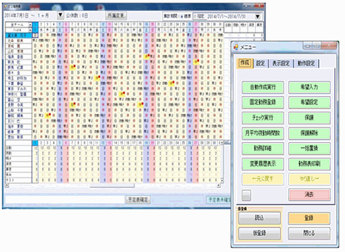345x252 pixels.
Task: Open 勤務詳細
Action: 263,148
